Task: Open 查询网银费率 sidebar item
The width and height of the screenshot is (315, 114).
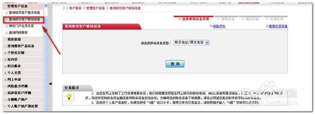Action: [x=18, y=33]
